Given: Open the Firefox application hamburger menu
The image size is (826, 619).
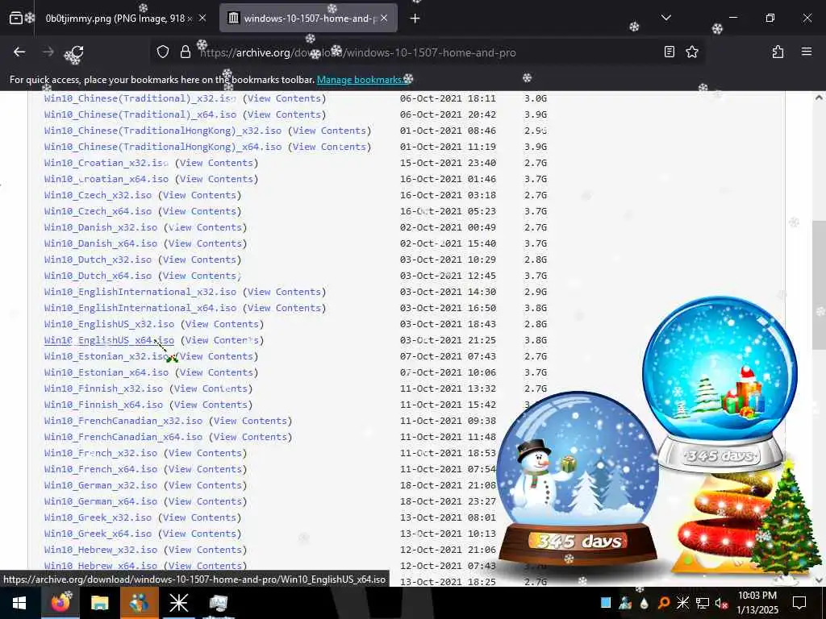Looking at the screenshot, I should pos(807,52).
